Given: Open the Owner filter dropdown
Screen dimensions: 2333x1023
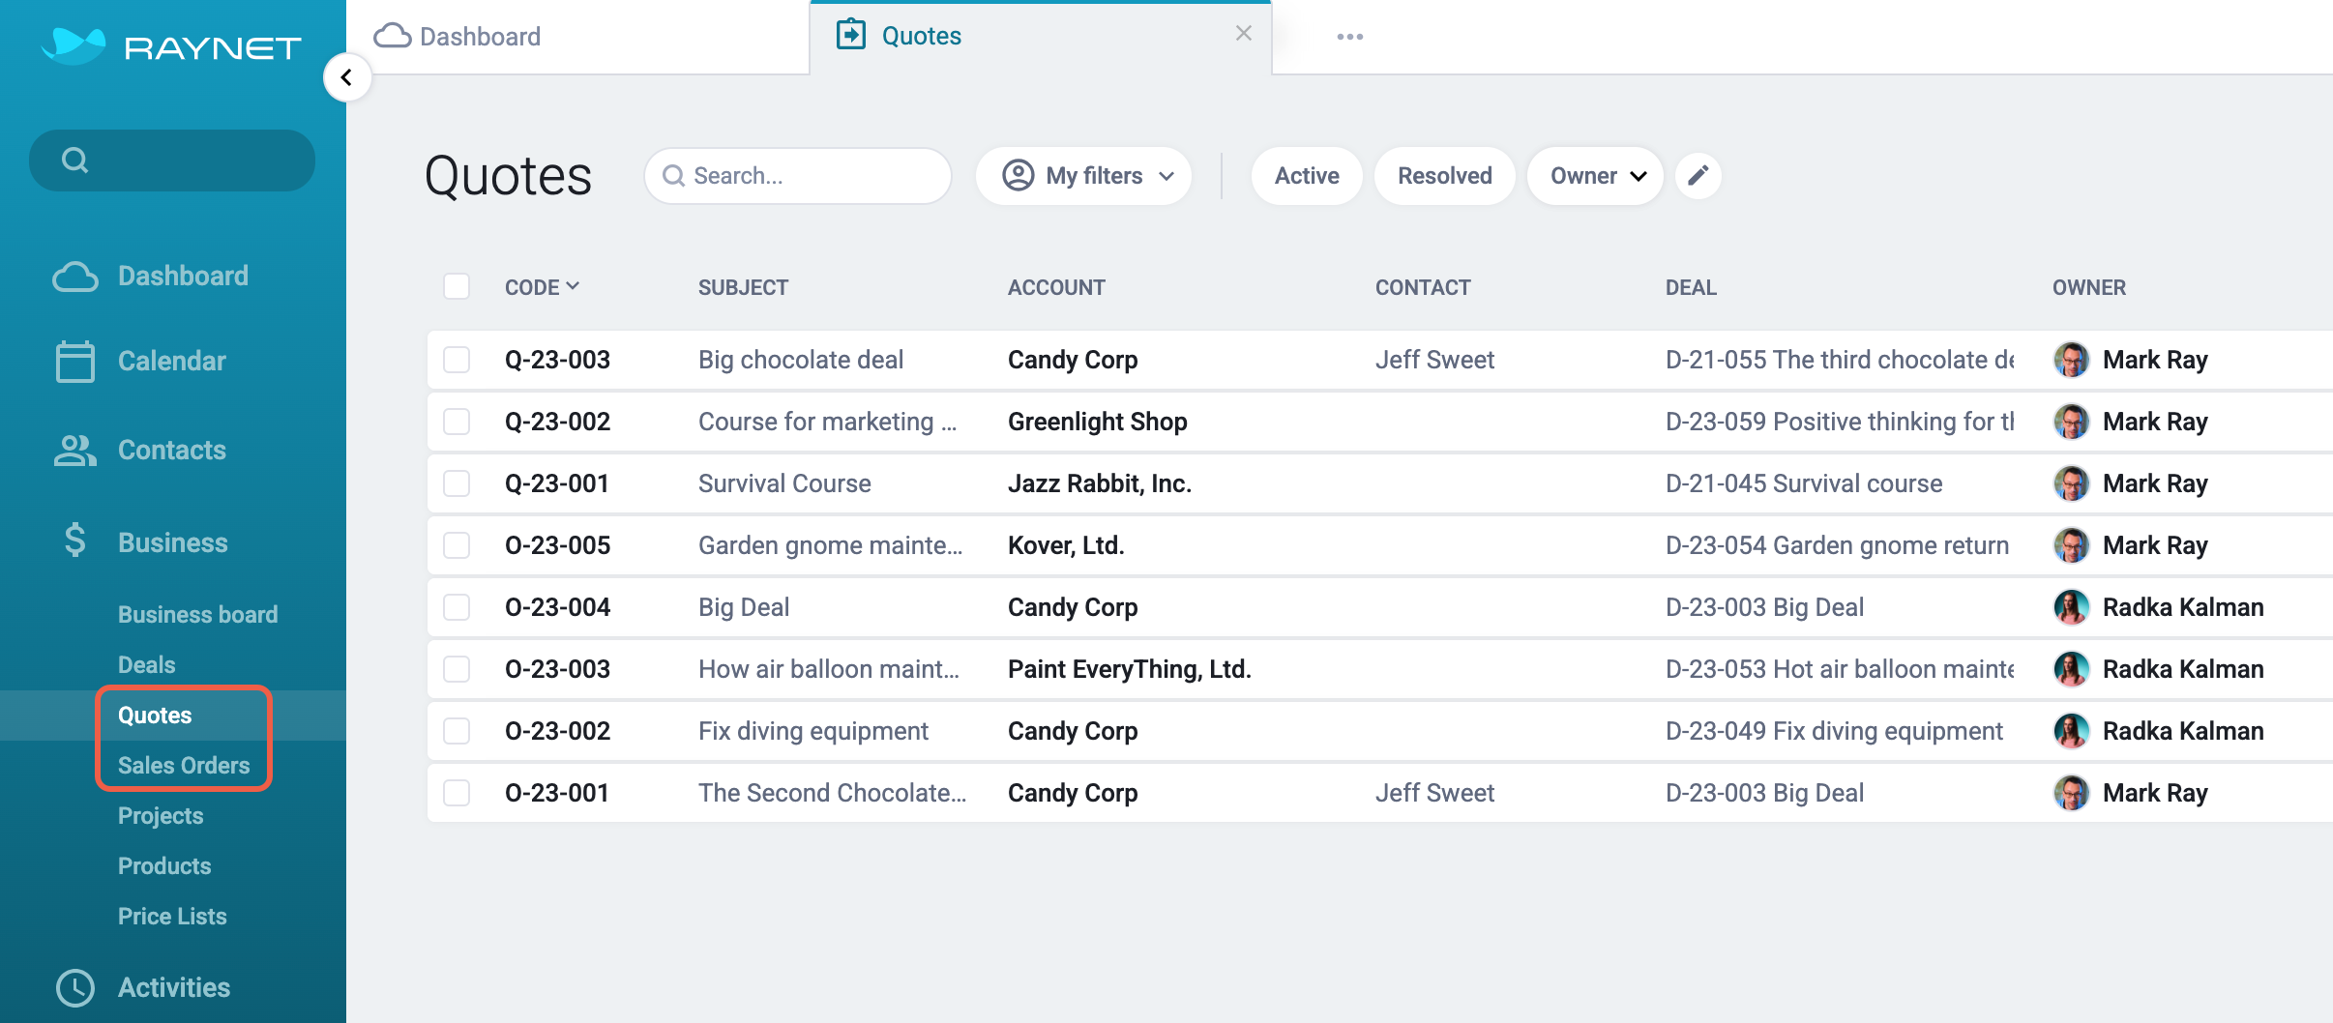Looking at the screenshot, I should pyautogui.click(x=1596, y=176).
